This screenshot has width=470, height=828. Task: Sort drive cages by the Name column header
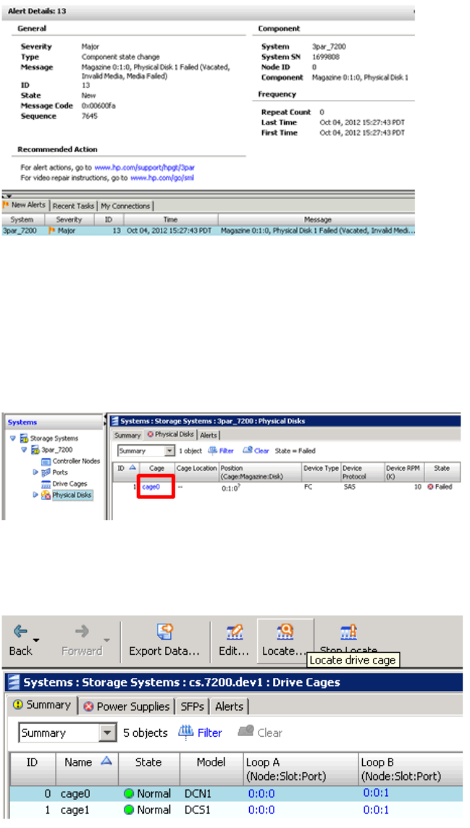88,762
